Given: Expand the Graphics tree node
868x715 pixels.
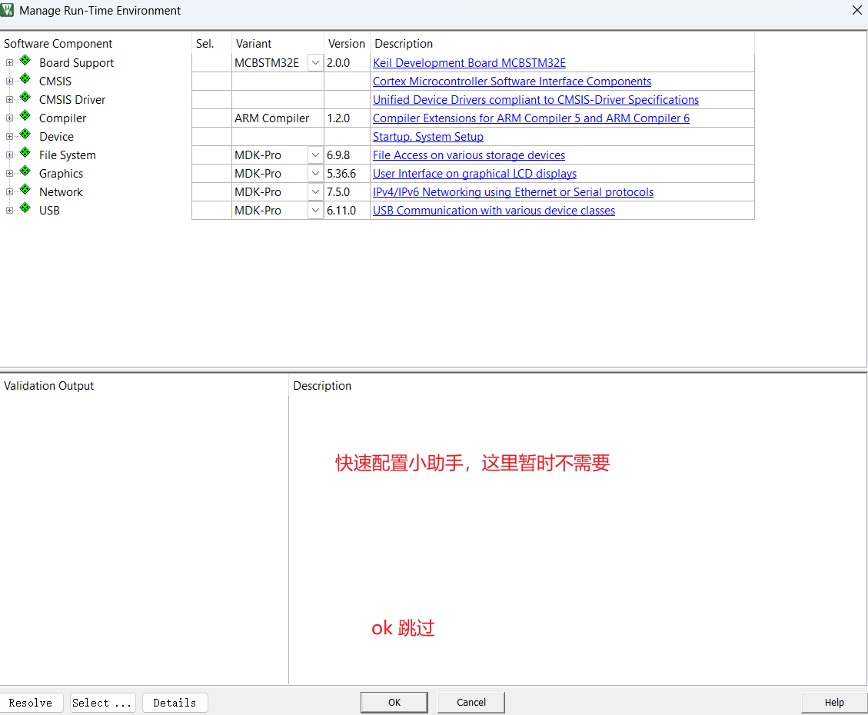Looking at the screenshot, I should 9,174.
